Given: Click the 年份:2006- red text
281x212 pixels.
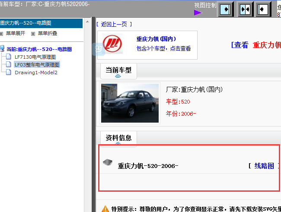Looking at the screenshot, I should point(181,114).
